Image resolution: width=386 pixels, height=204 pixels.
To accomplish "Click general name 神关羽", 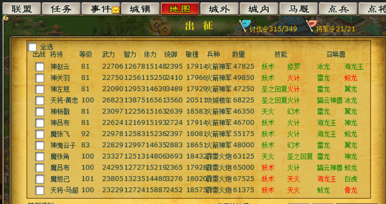I will [60, 78].
